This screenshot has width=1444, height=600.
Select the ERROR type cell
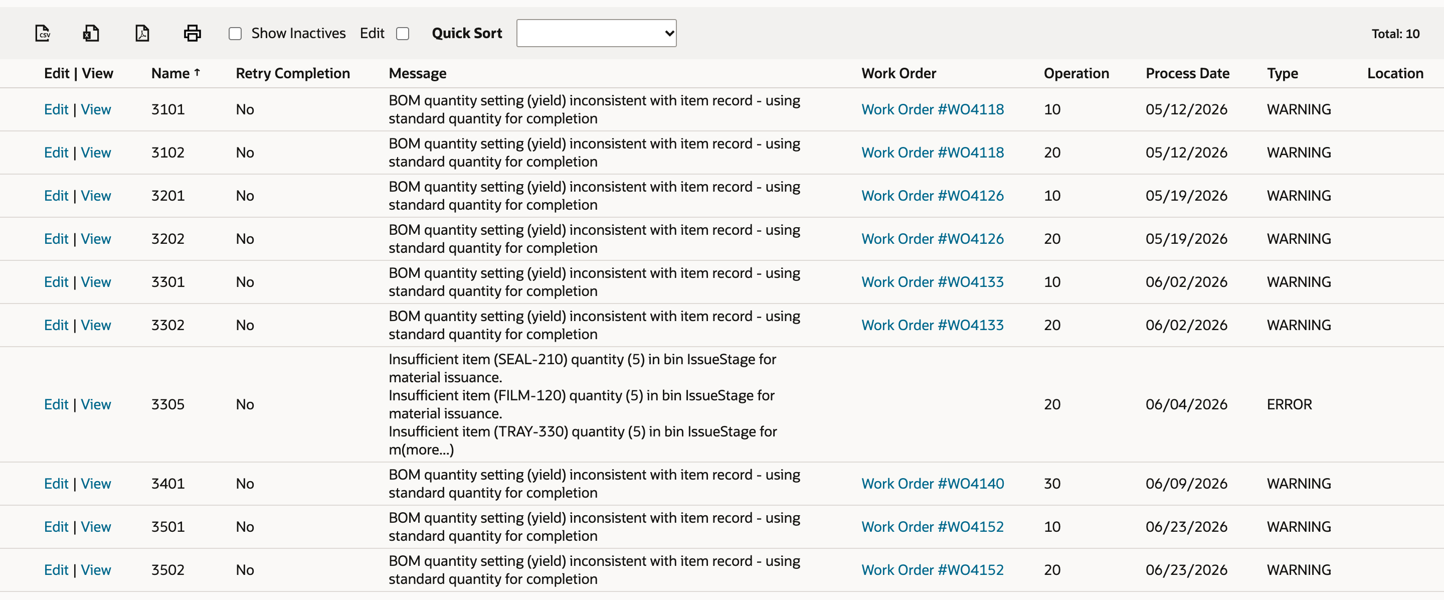click(x=1289, y=404)
